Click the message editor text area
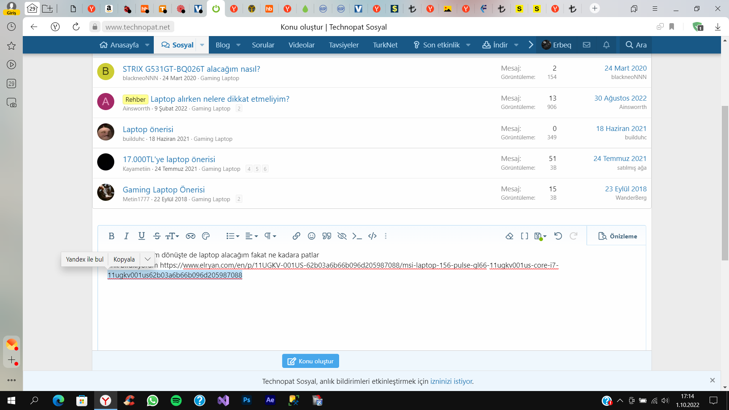The image size is (729, 410). click(372, 311)
